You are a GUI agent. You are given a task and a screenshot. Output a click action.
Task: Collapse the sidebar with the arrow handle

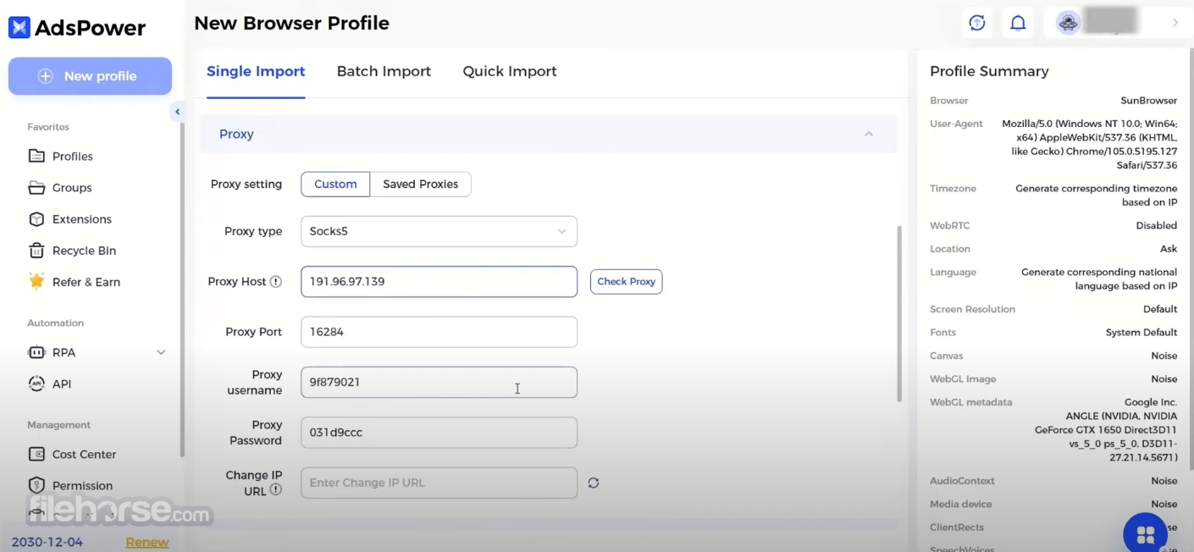click(177, 112)
